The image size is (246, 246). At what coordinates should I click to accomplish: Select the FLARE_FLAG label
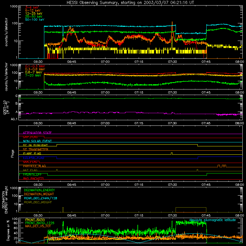pyautogui.click(x=32, y=153)
